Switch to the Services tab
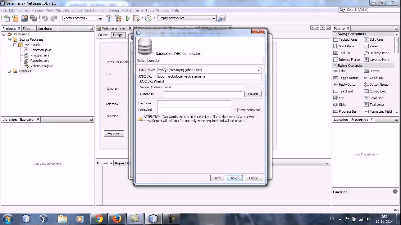This screenshot has height=225, width=401. 46,28
